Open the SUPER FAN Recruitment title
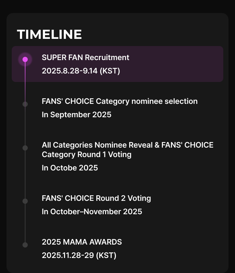Screen dimensions: 235x273 click(86, 57)
